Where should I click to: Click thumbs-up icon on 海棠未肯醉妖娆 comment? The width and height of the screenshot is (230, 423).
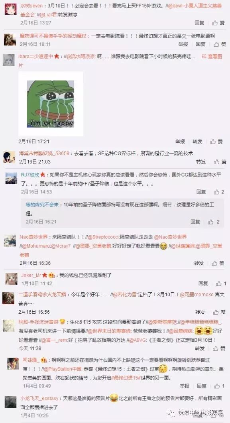point(216,161)
